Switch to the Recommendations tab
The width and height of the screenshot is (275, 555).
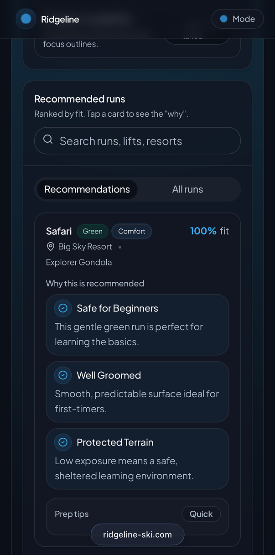(87, 189)
